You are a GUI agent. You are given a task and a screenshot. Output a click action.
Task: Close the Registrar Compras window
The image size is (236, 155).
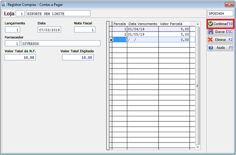click(x=229, y=5)
